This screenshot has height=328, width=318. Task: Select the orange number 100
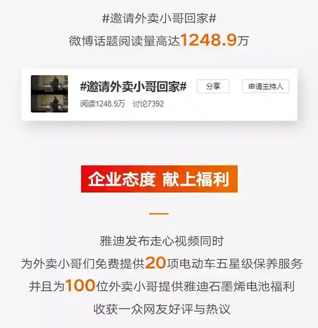[80, 285]
